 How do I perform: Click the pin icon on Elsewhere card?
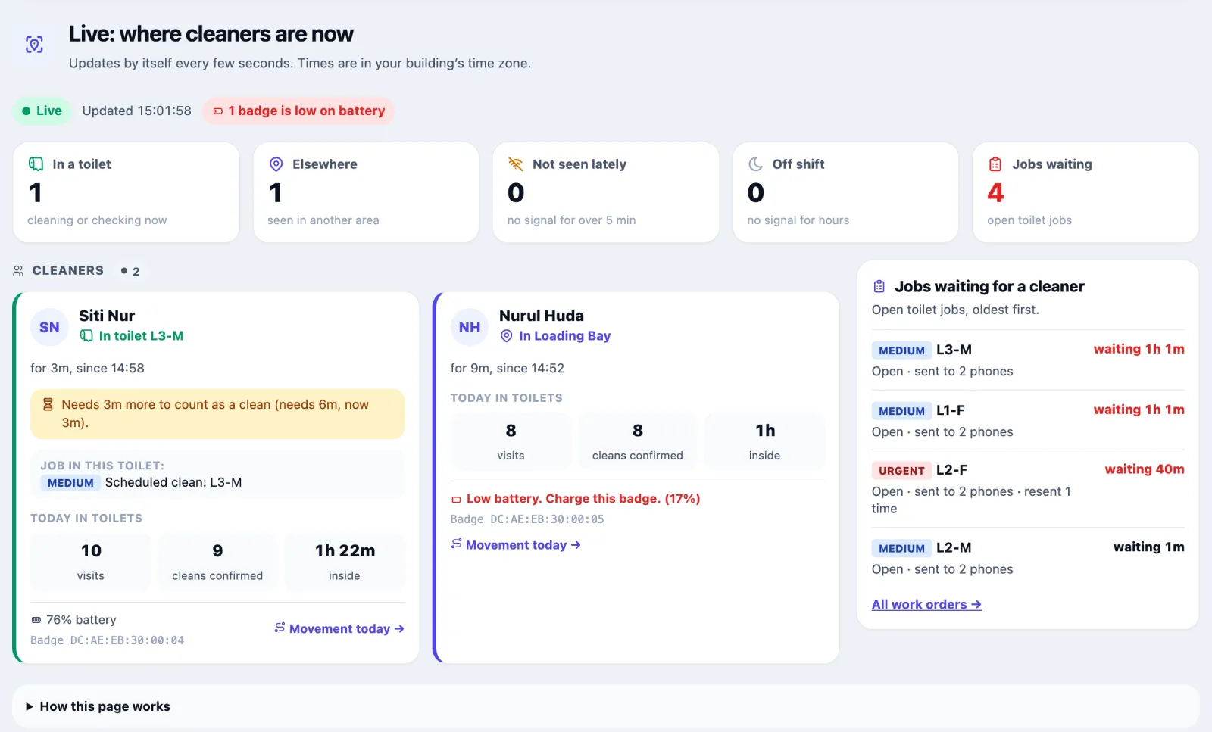click(x=276, y=164)
